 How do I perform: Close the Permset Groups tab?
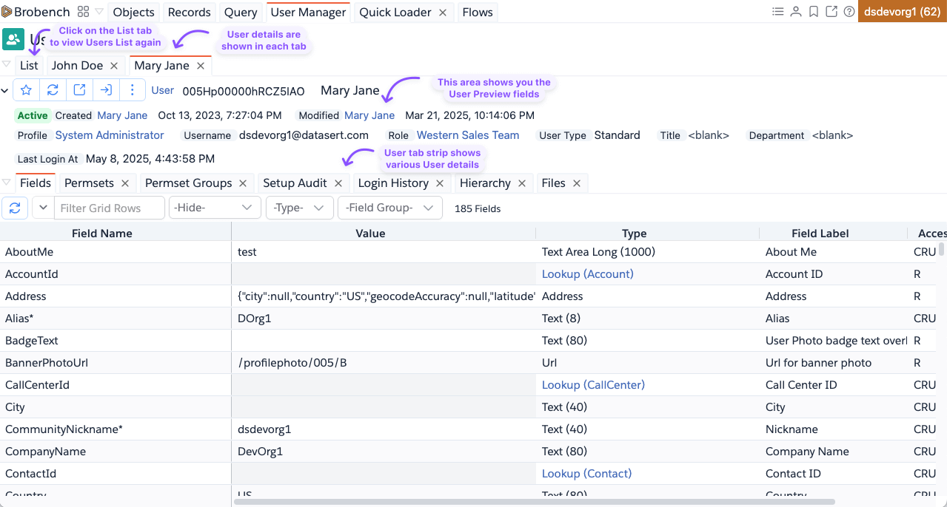coord(244,183)
